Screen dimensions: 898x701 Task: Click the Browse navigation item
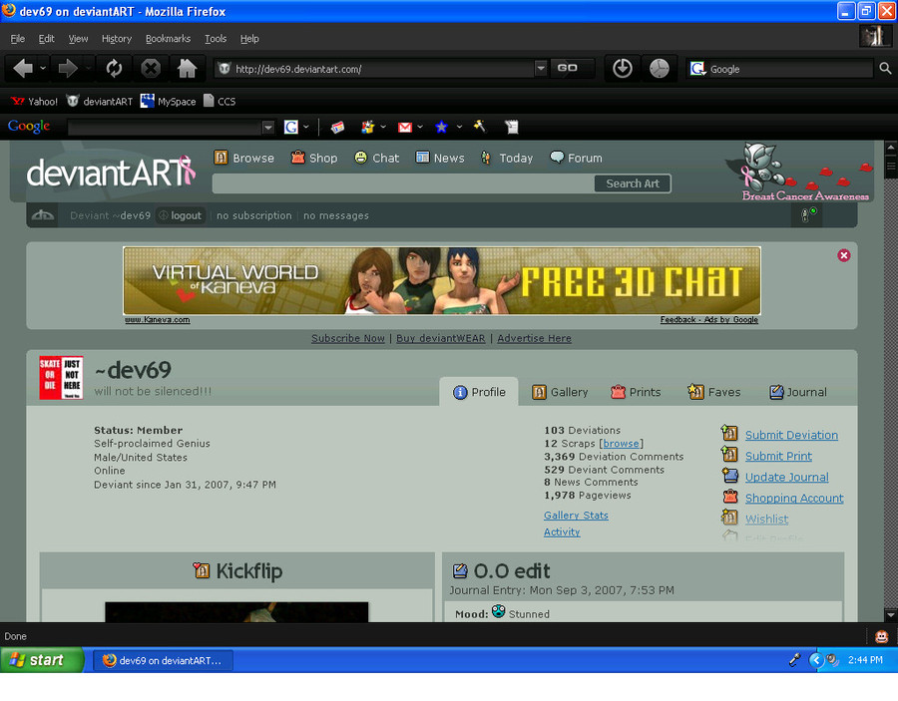[244, 158]
